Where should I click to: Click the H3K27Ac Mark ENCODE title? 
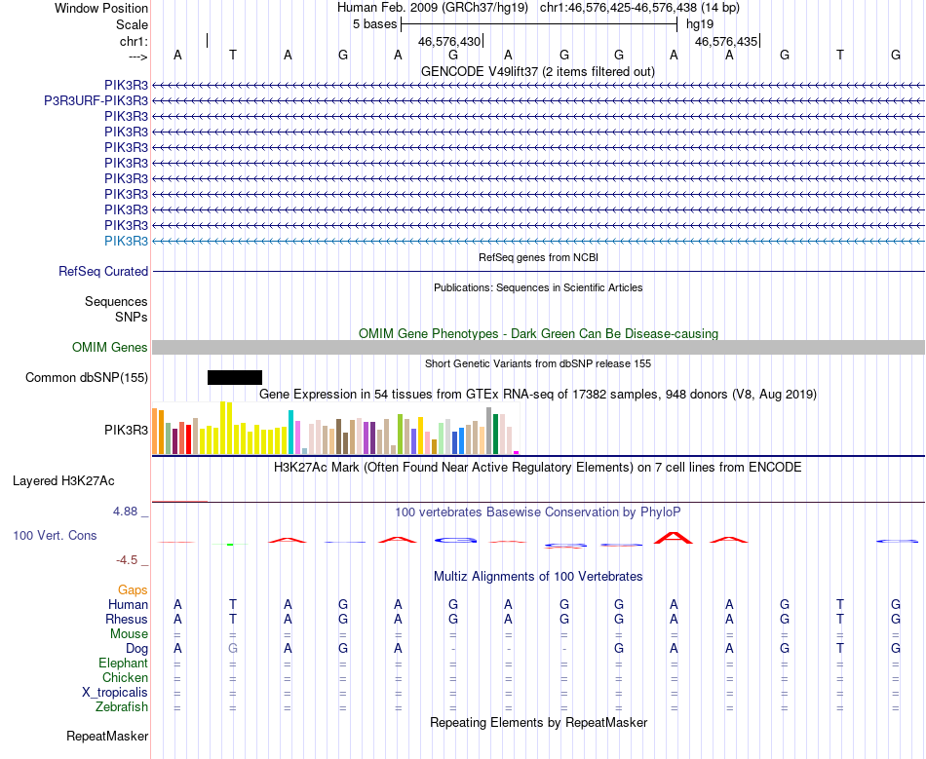(x=538, y=468)
